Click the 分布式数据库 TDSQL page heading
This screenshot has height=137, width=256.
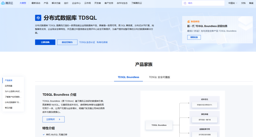click(70, 18)
